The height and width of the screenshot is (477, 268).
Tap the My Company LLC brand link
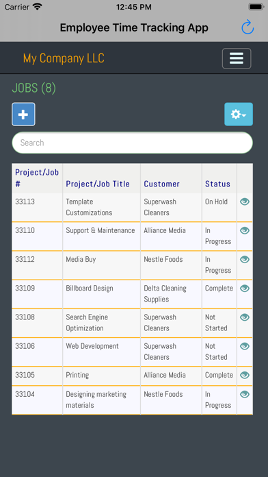pyautogui.click(x=64, y=58)
